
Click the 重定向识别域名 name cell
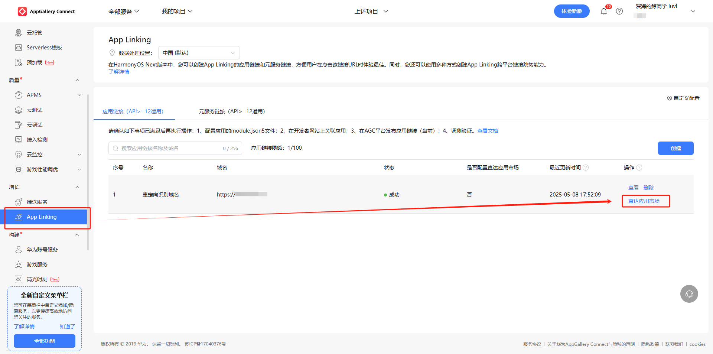161,195
